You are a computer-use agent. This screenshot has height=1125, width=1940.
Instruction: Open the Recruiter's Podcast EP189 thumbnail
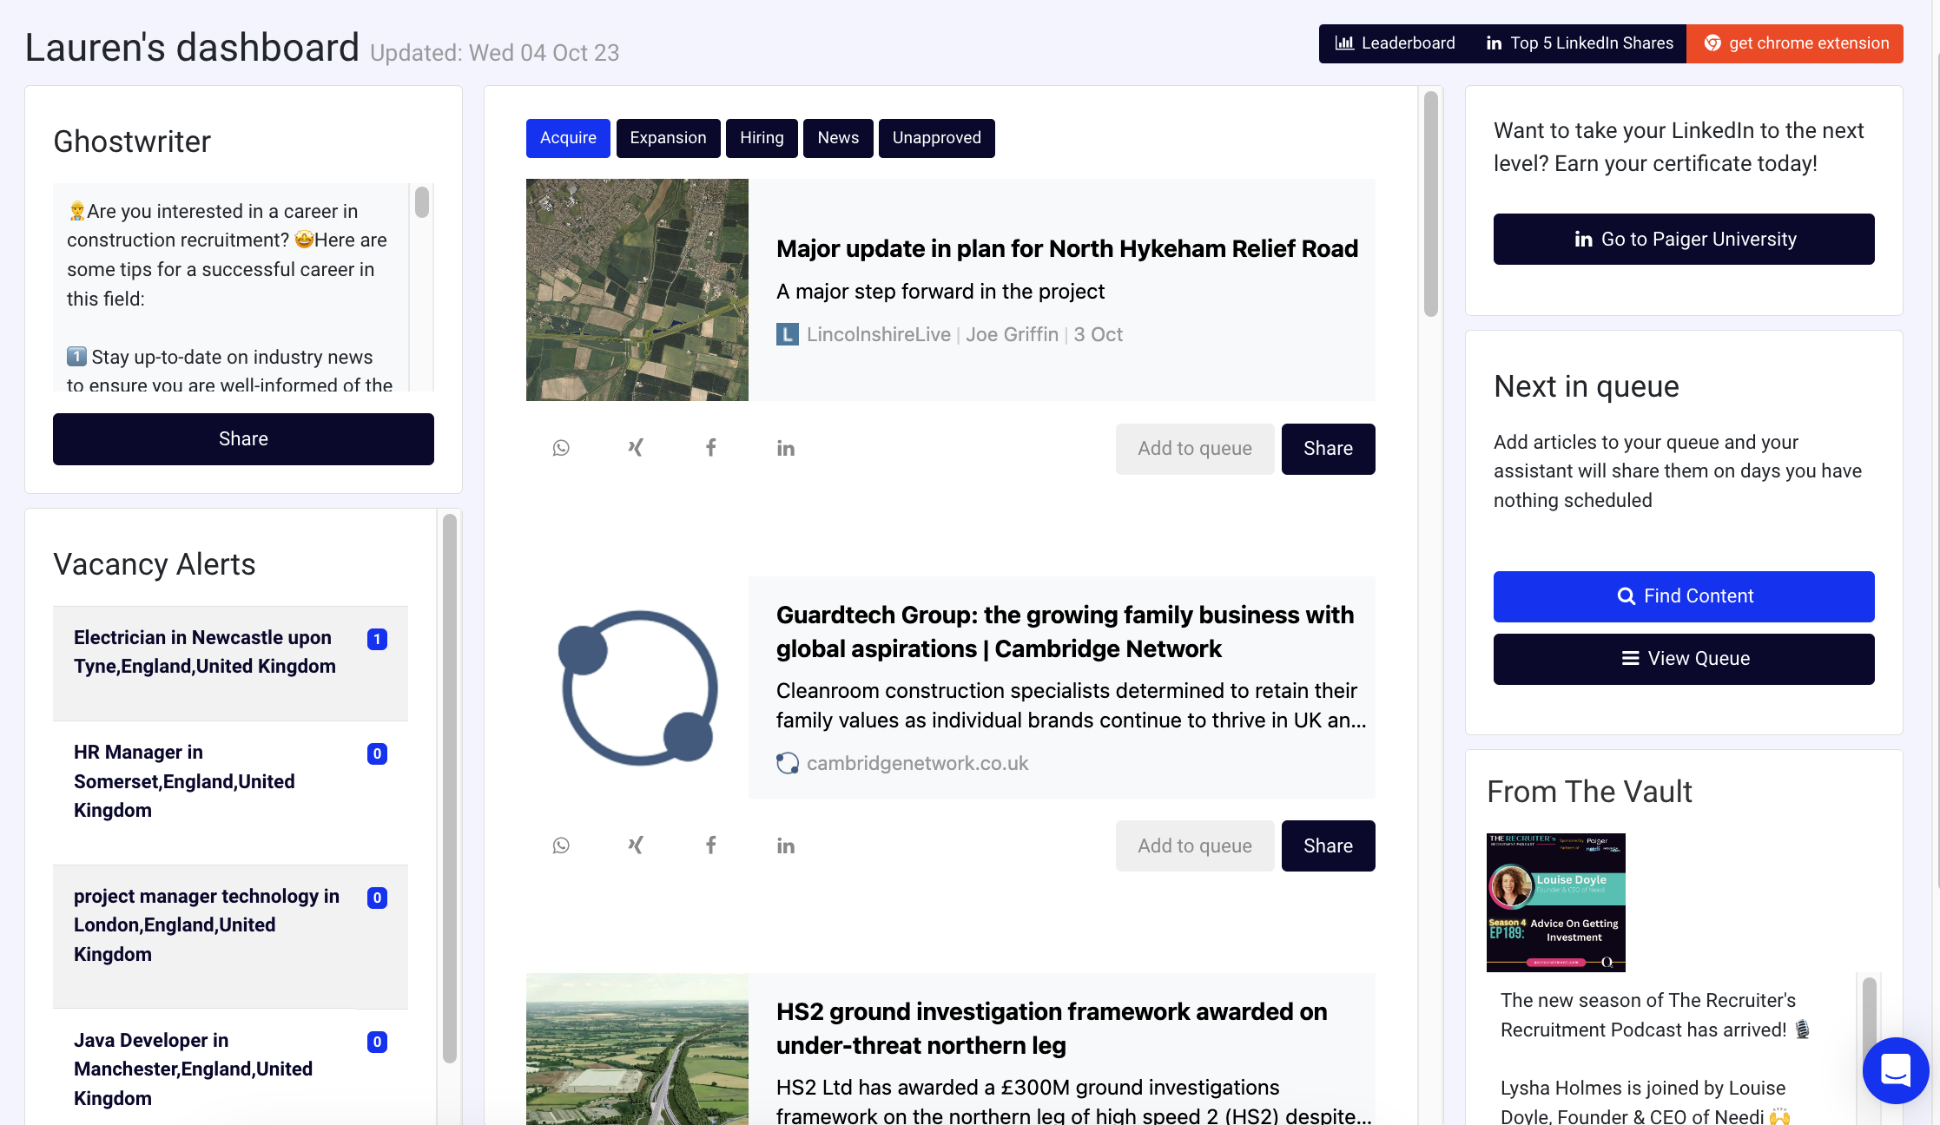tap(1556, 903)
